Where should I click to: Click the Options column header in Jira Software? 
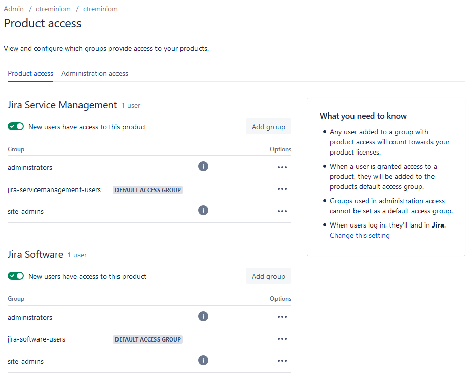coord(281,299)
